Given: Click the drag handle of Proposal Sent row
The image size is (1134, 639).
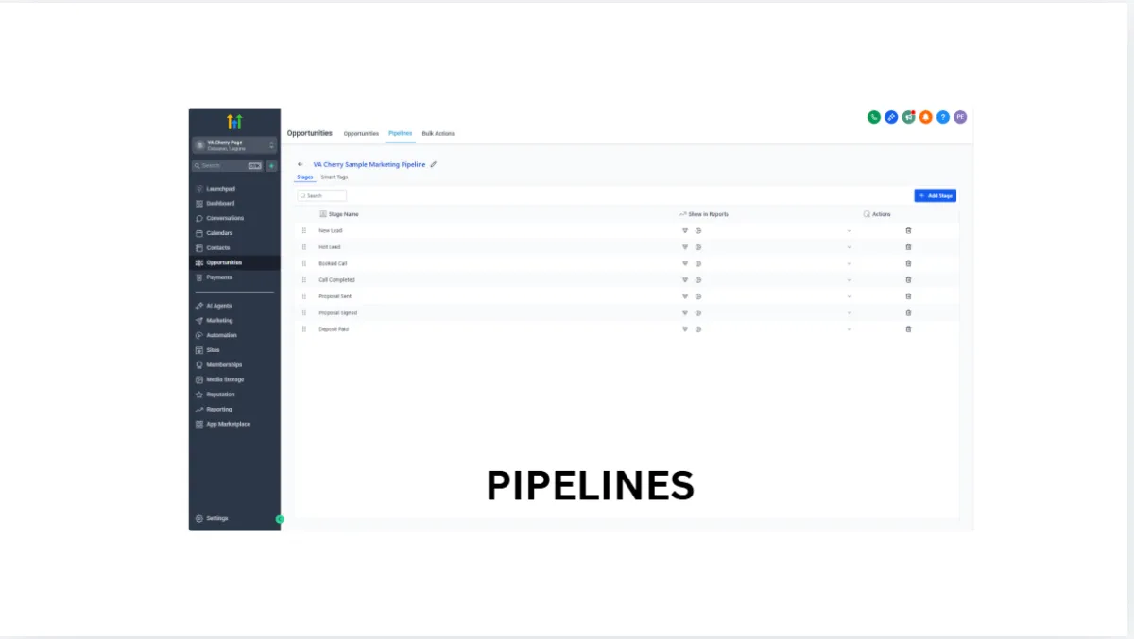Looking at the screenshot, I should 304,296.
